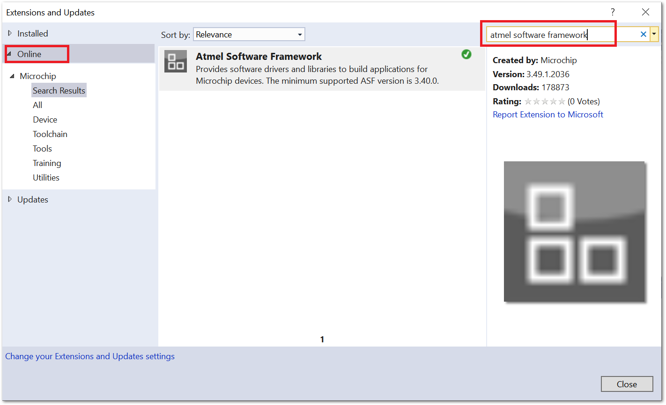Click the Atmel Software Framework title
Image resolution: width=666 pixels, height=405 pixels.
259,57
